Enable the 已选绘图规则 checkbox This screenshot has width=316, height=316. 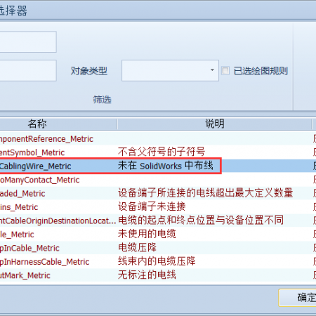point(225,71)
